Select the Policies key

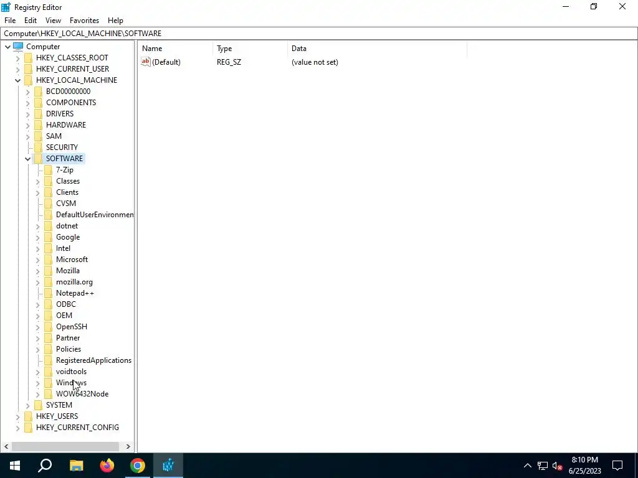click(69, 349)
